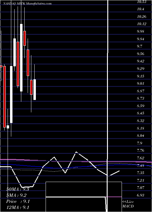
Task: Click the 7.9 price axis label
Action: (140, 143)
